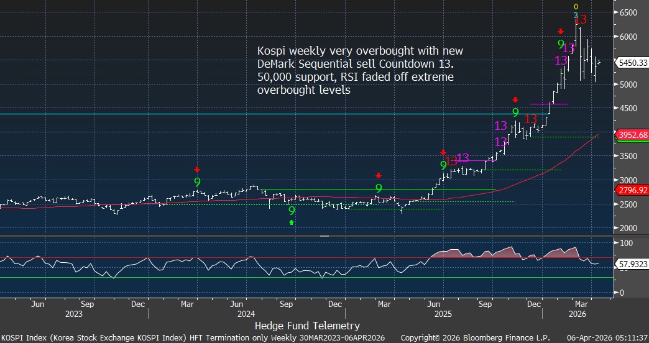Click the Kospi weekly overbought annotation text
The height and width of the screenshot is (343, 649).
(x=360, y=70)
